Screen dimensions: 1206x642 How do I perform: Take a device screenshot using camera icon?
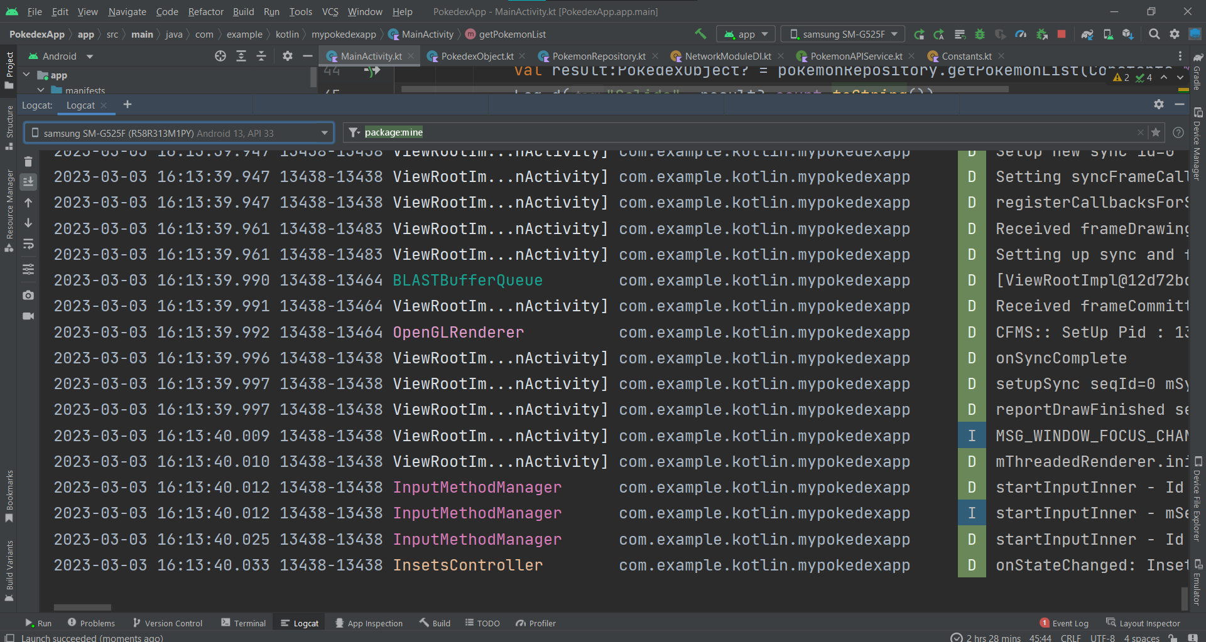[x=28, y=295]
